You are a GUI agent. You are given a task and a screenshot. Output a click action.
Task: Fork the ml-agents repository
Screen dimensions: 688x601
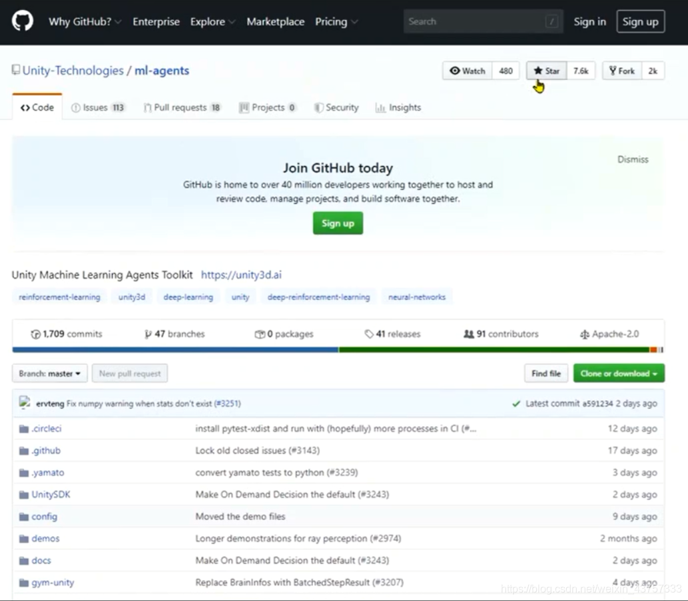(x=622, y=71)
